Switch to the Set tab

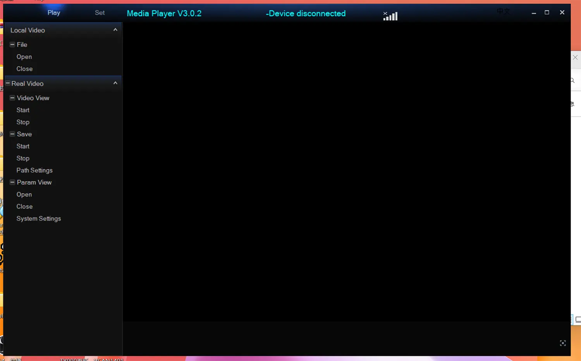[100, 13]
